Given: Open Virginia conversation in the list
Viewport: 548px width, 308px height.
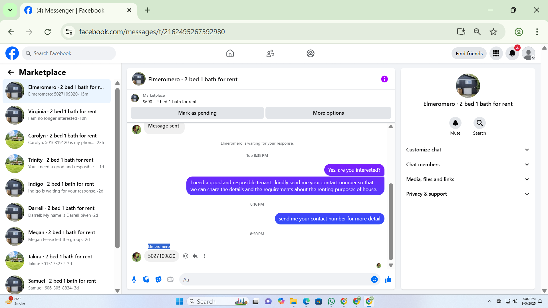Looking at the screenshot, I should 57,115.
